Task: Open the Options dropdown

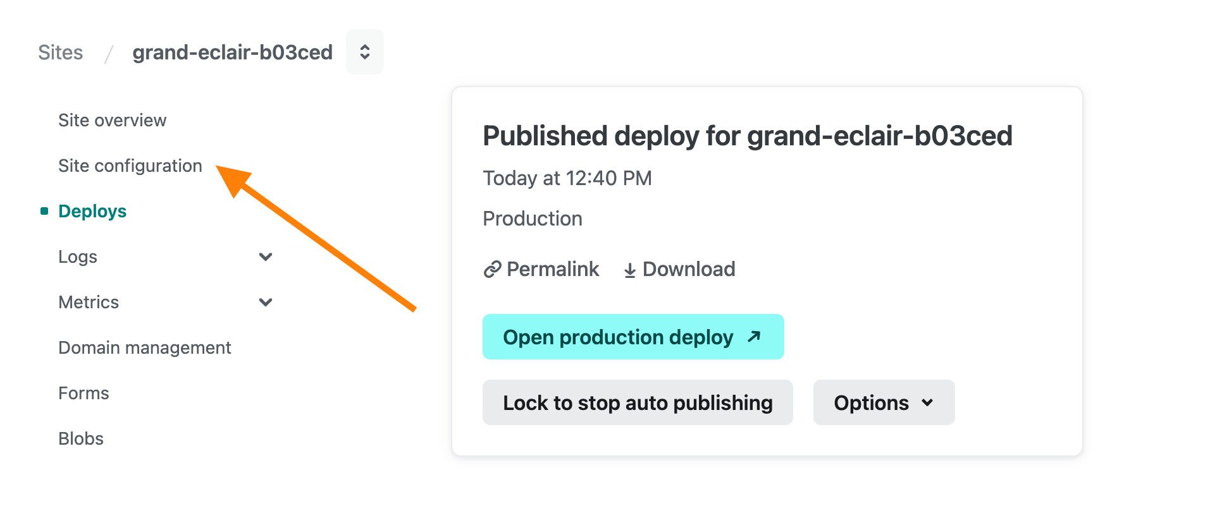Action: (883, 402)
